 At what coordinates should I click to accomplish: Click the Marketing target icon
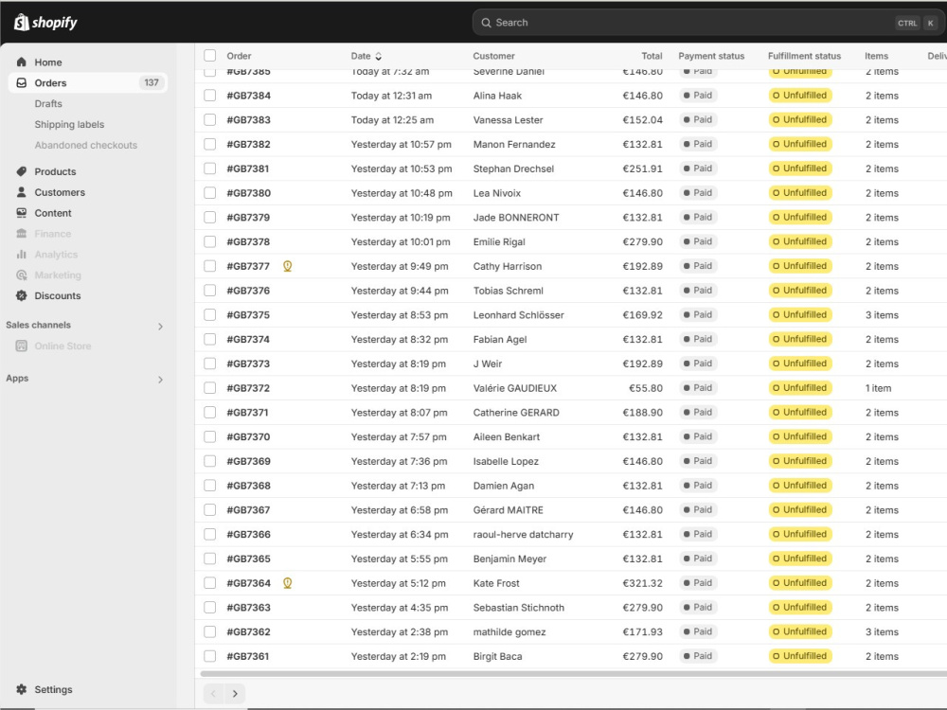[21, 275]
